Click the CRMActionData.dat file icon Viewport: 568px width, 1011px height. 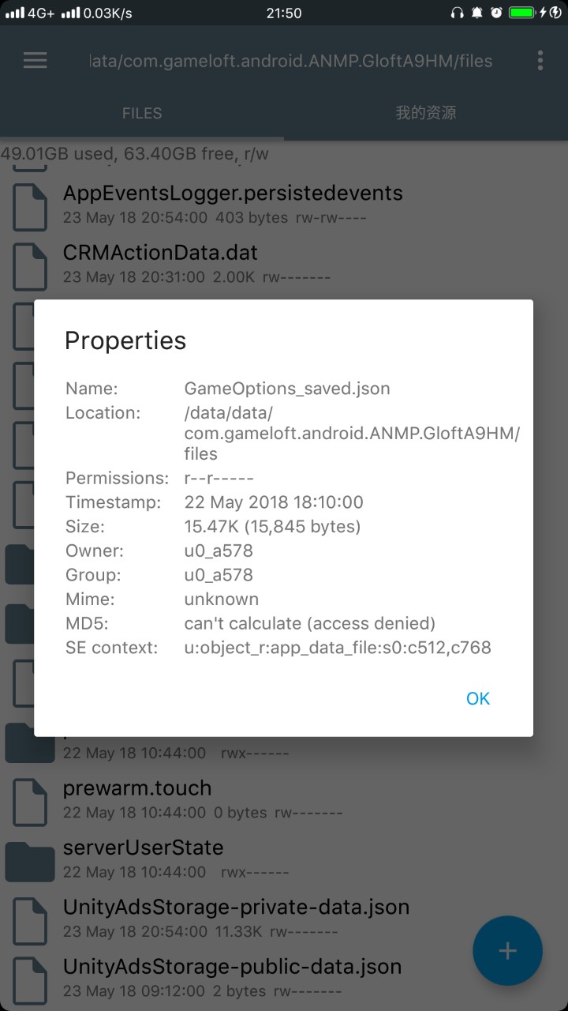click(x=30, y=265)
